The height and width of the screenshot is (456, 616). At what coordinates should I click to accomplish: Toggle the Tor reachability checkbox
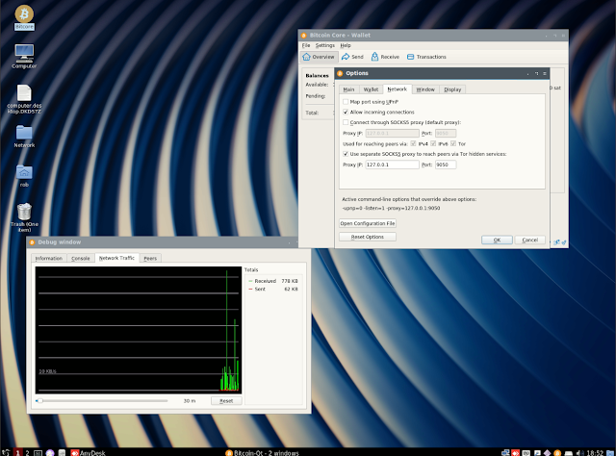tap(453, 143)
